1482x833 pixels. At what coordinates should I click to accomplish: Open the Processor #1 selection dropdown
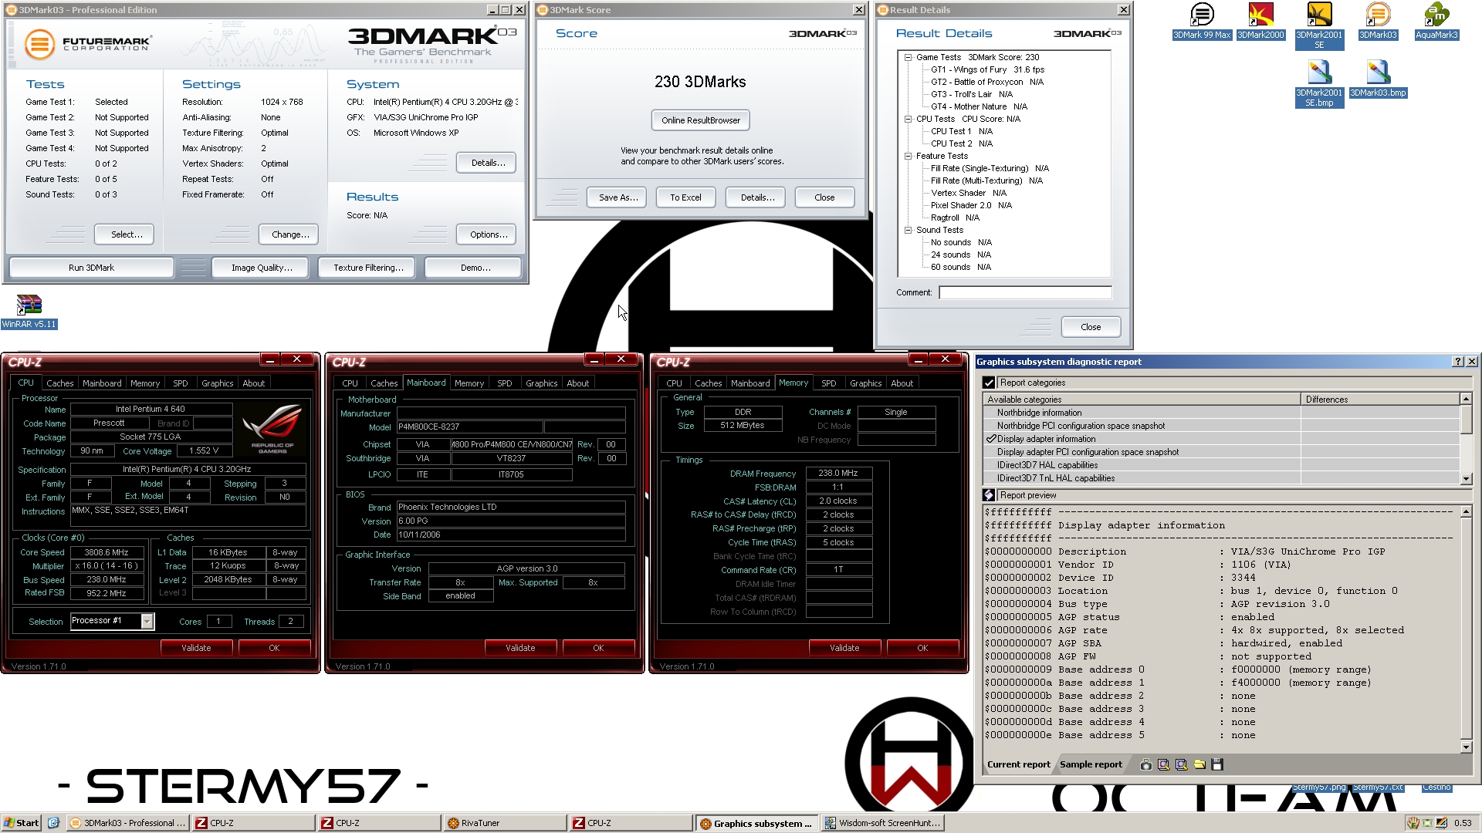point(147,621)
